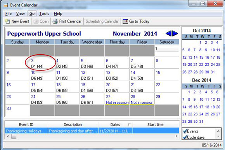Click Oct 2014 mini calendar title
Screen dimensions: 225x150
click(x=202, y=31)
